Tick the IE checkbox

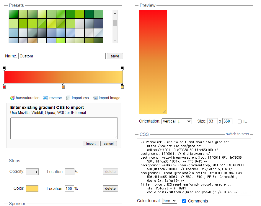click(x=239, y=121)
